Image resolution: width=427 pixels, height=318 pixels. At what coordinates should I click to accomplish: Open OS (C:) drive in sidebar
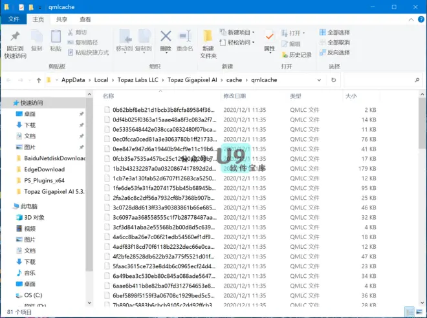pyautogui.click(x=29, y=295)
